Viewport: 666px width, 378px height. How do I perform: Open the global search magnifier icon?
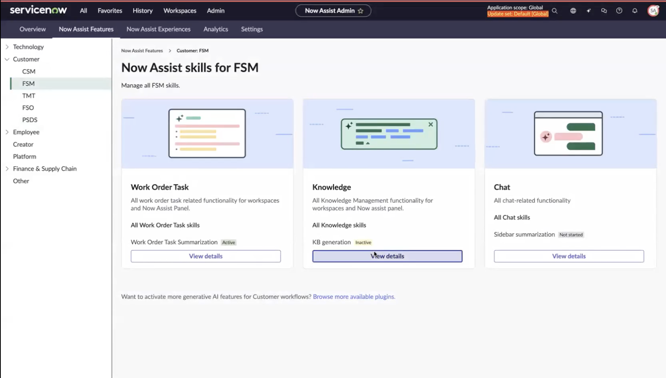[x=555, y=11]
